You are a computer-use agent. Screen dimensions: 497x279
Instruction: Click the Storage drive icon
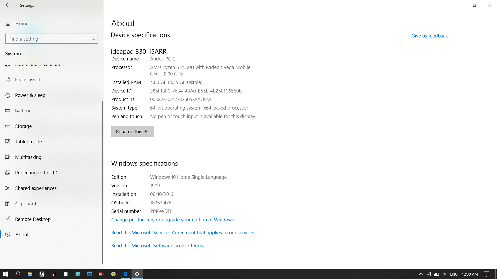[8, 126]
